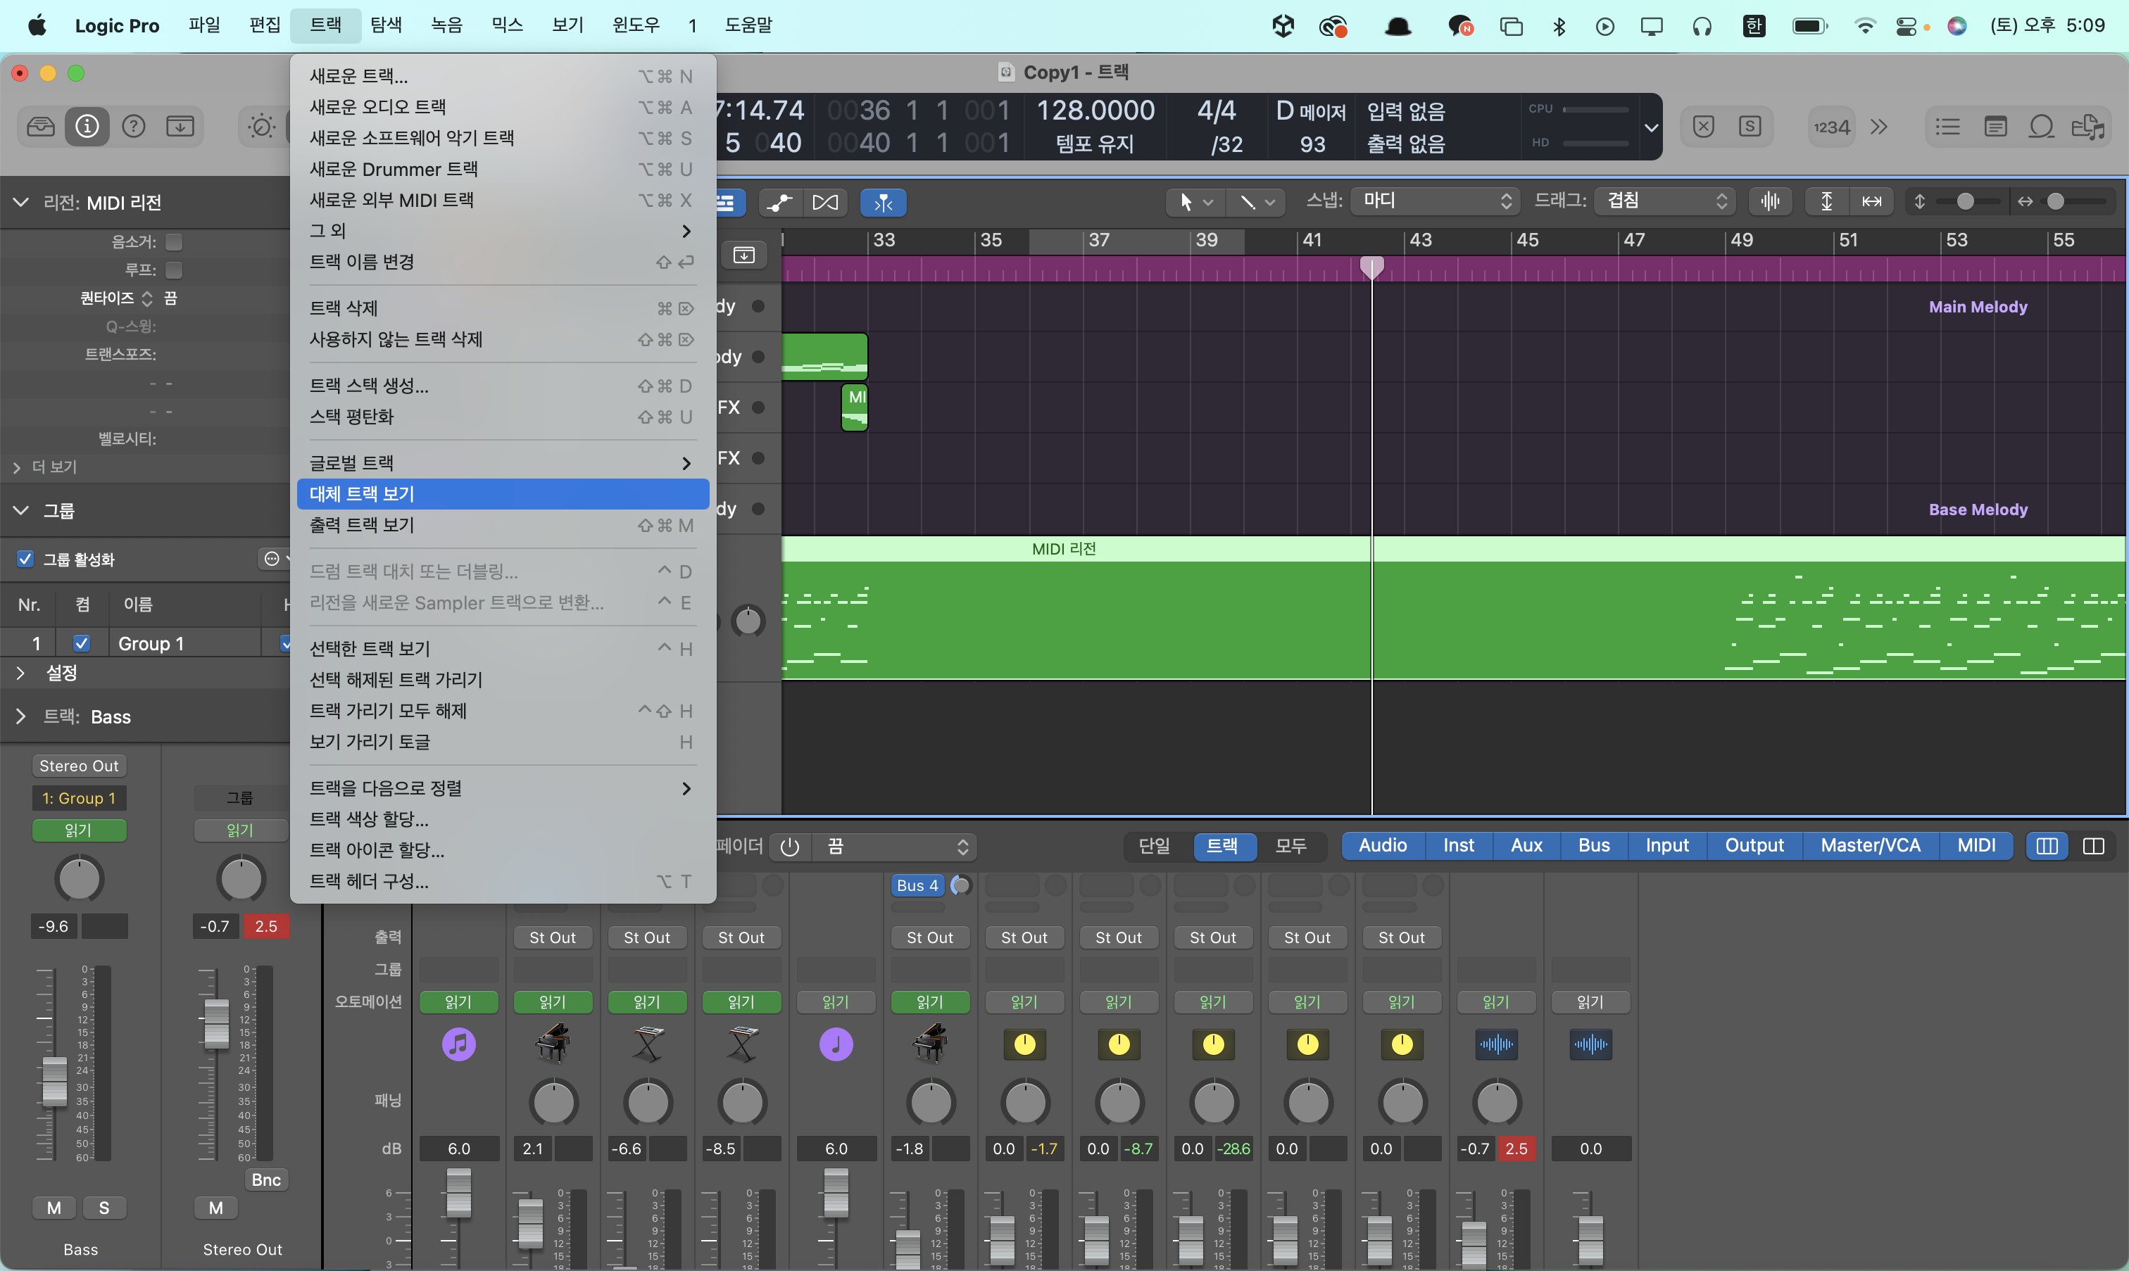This screenshot has height=1271, width=2129.
Task: Mute the Bass channel with M button
Action: (x=54, y=1208)
